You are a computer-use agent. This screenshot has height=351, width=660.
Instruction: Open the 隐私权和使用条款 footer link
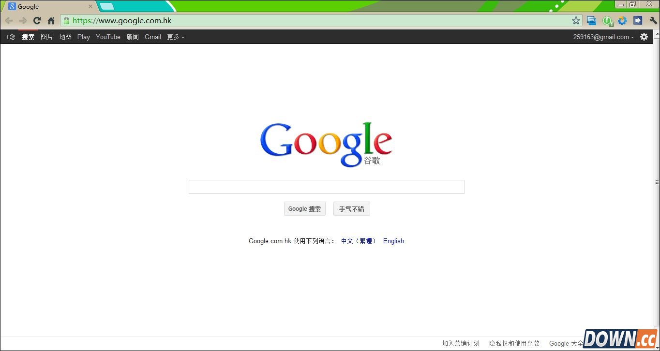pos(514,343)
